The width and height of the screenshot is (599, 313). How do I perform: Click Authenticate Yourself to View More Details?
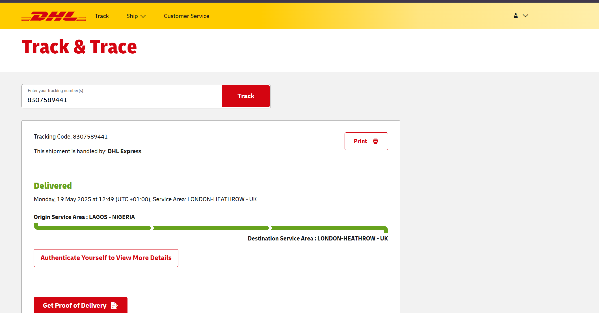(x=106, y=258)
